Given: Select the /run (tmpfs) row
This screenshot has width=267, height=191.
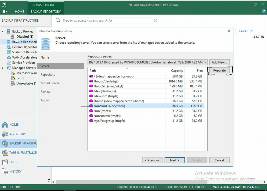Looking at the screenshot, I should (x=146, y=111).
